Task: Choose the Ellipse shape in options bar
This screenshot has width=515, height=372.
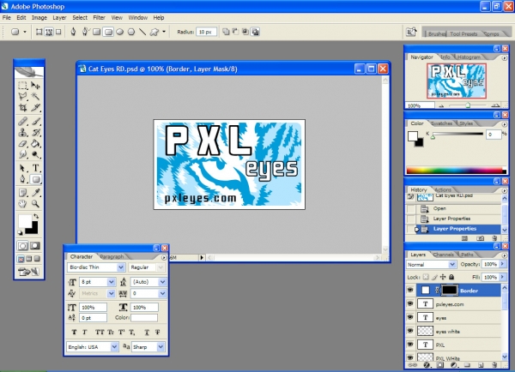Action: point(120,32)
